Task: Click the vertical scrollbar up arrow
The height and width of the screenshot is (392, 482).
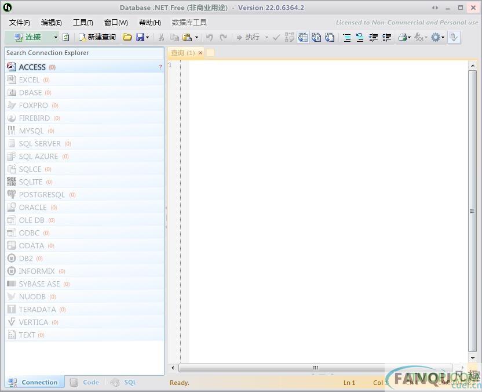Action: coord(473,66)
